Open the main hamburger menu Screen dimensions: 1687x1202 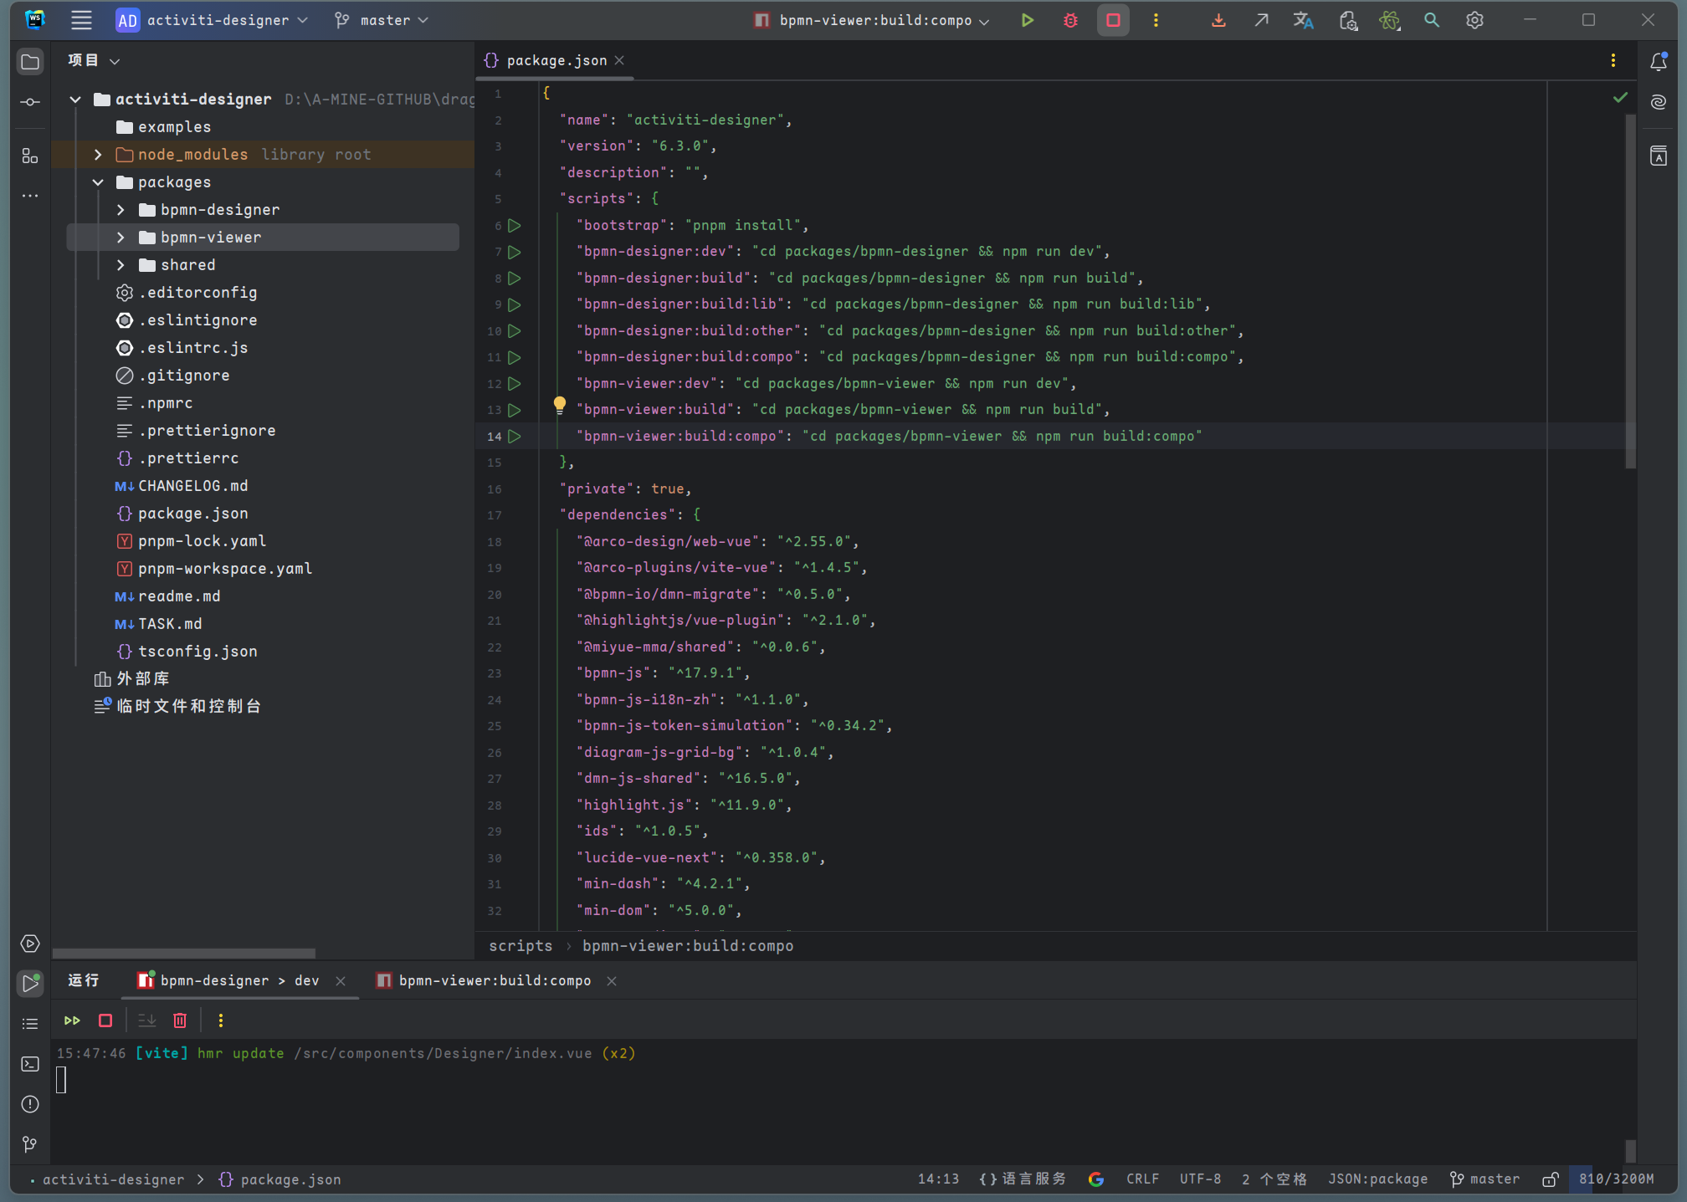(81, 20)
